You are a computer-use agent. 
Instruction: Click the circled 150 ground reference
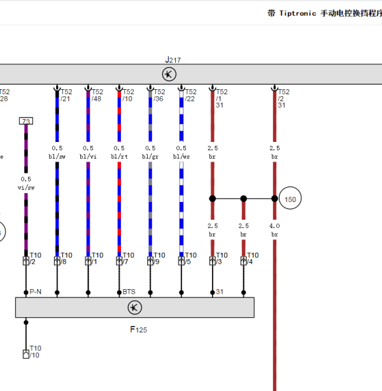click(x=290, y=199)
